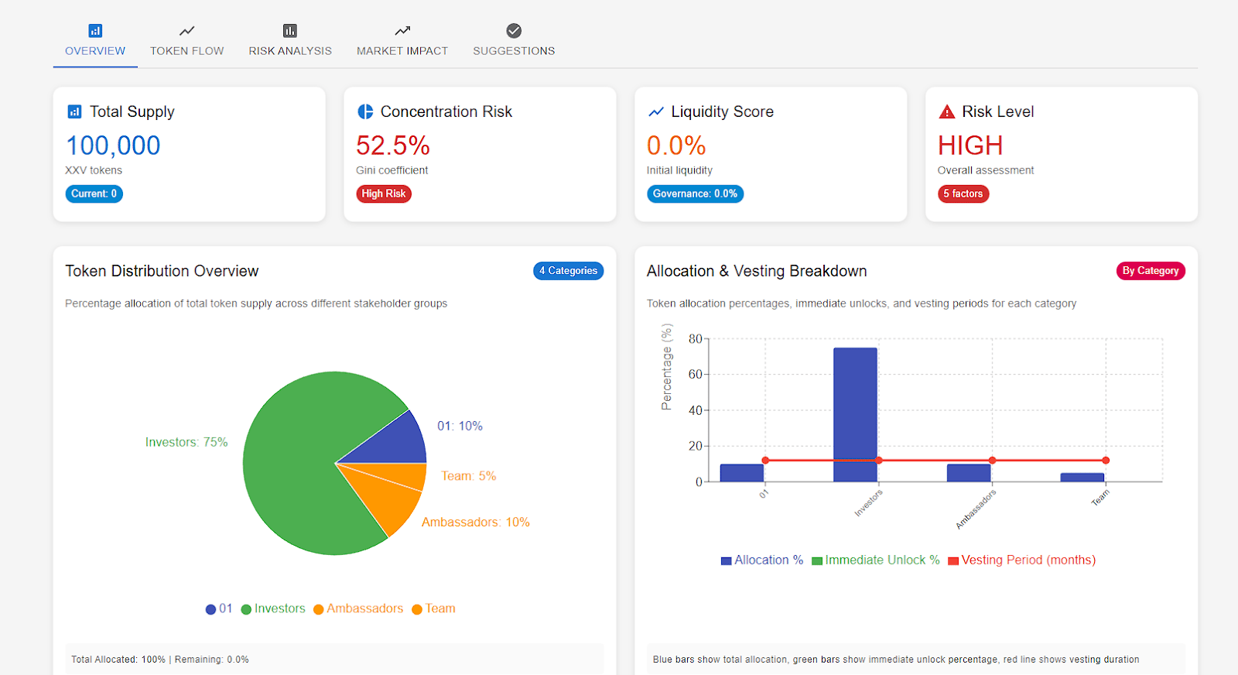Click the 'Governance: 0.0%' badge
The width and height of the screenshot is (1238, 675).
click(x=695, y=194)
